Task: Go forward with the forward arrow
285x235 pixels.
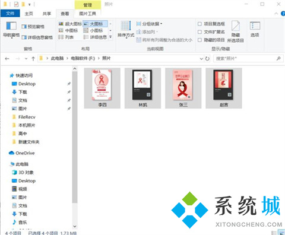Action: 18,59
